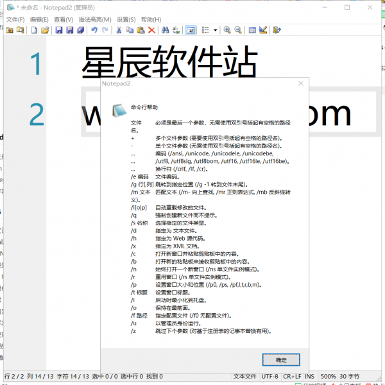Create a new blank document
The height and width of the screenshot is (385, 385).
34,30
